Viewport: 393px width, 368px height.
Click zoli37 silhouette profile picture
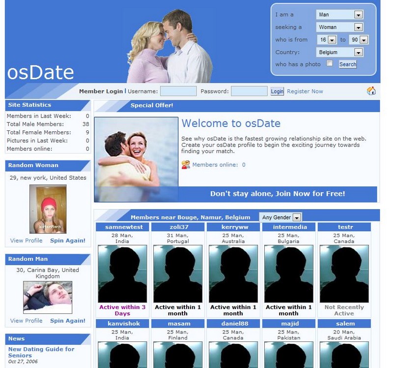pyautogui.click(x=178, y=274)
